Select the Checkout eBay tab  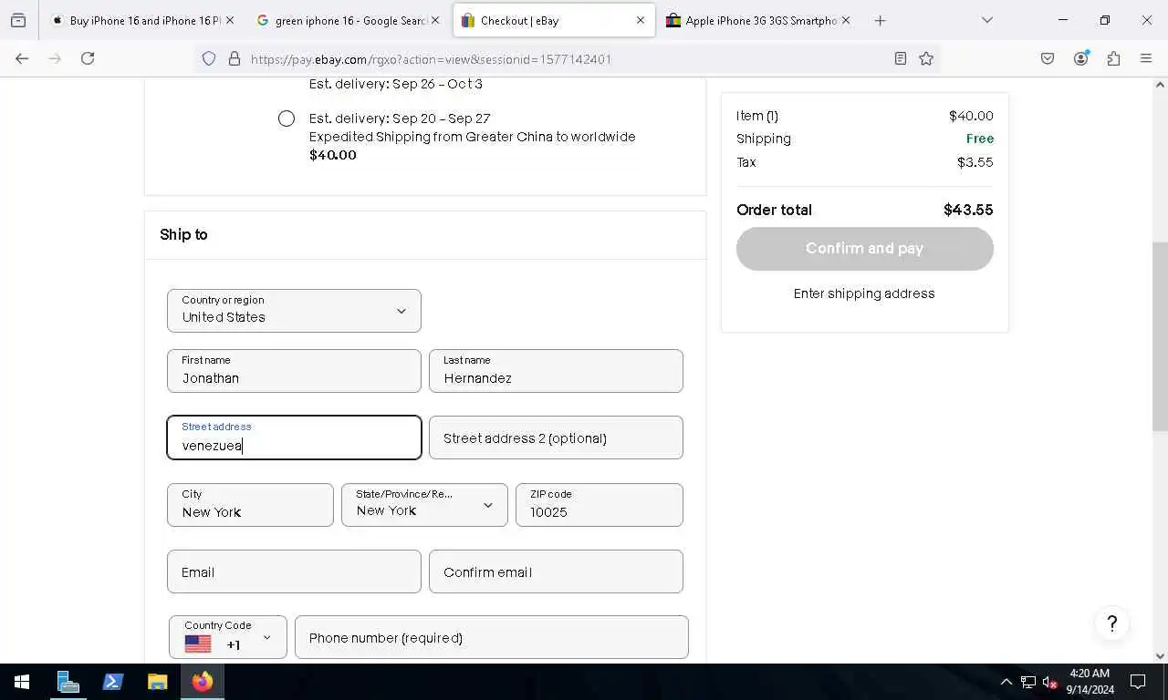click(553, 20)
